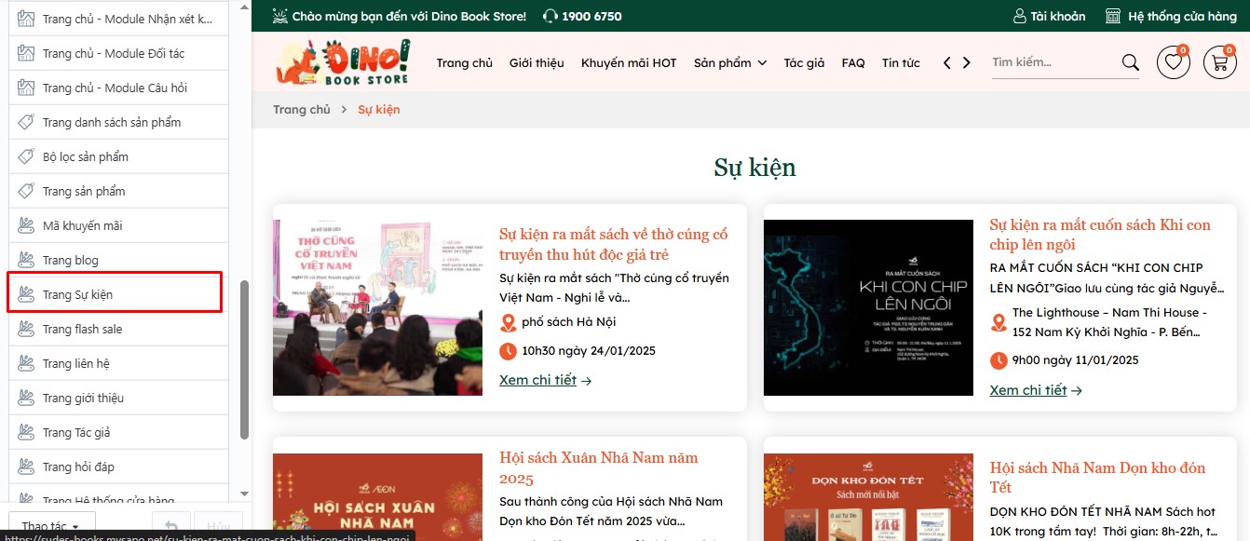Viewport: 1250px width, 541px height.
Task: Go to 'Trang chủ' in navigation menu
Action: pyautogui.click(x=465, y=63)
